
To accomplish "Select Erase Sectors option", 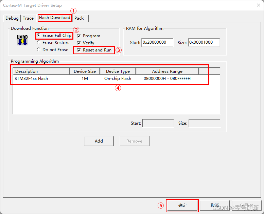I will (x=39, y=43).
